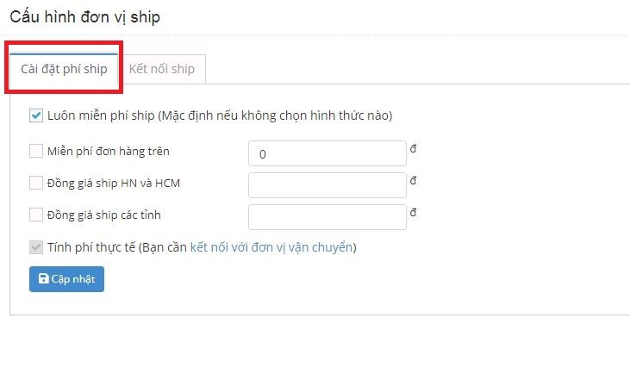Click the HN và HCM flat-rate price field
Screen dimensions: 630x380
327,185
